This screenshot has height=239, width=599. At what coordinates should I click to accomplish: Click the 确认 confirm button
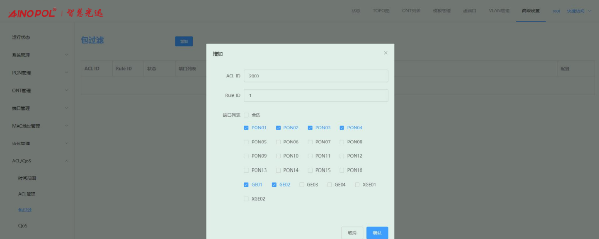click(x=377, y=233)
